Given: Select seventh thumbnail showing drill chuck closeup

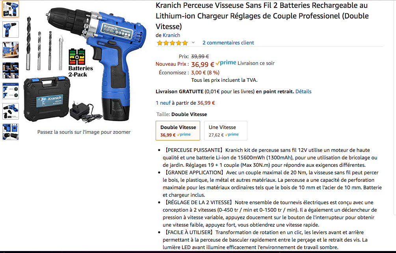Looking at the screenshot, I should pos(11,132).
